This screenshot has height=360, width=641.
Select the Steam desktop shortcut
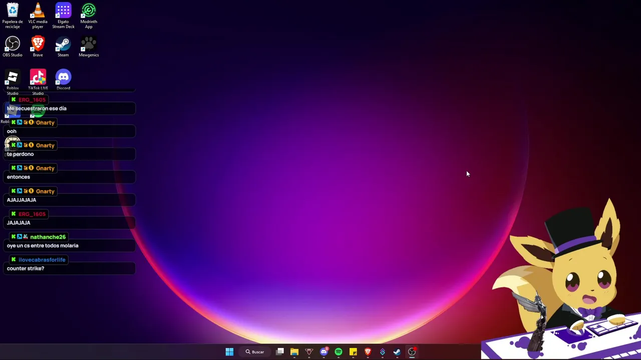point(63,47)
